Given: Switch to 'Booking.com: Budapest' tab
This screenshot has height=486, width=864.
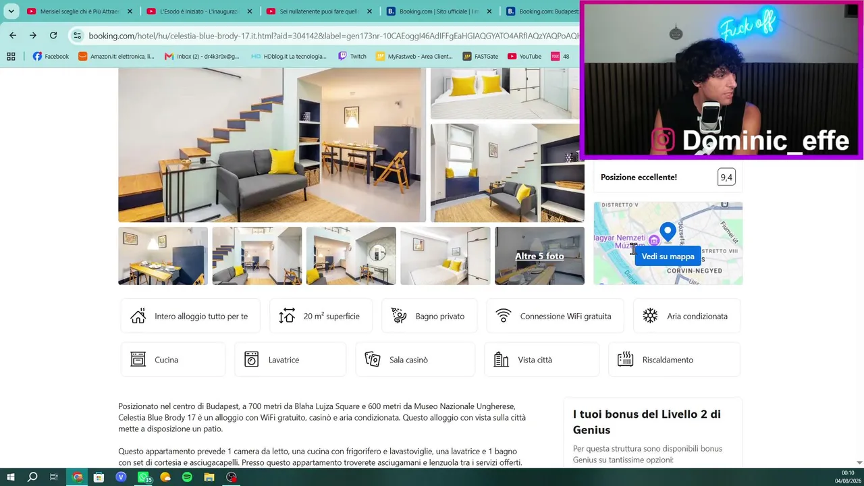Looking at the screenshot, I should (541, 11).
